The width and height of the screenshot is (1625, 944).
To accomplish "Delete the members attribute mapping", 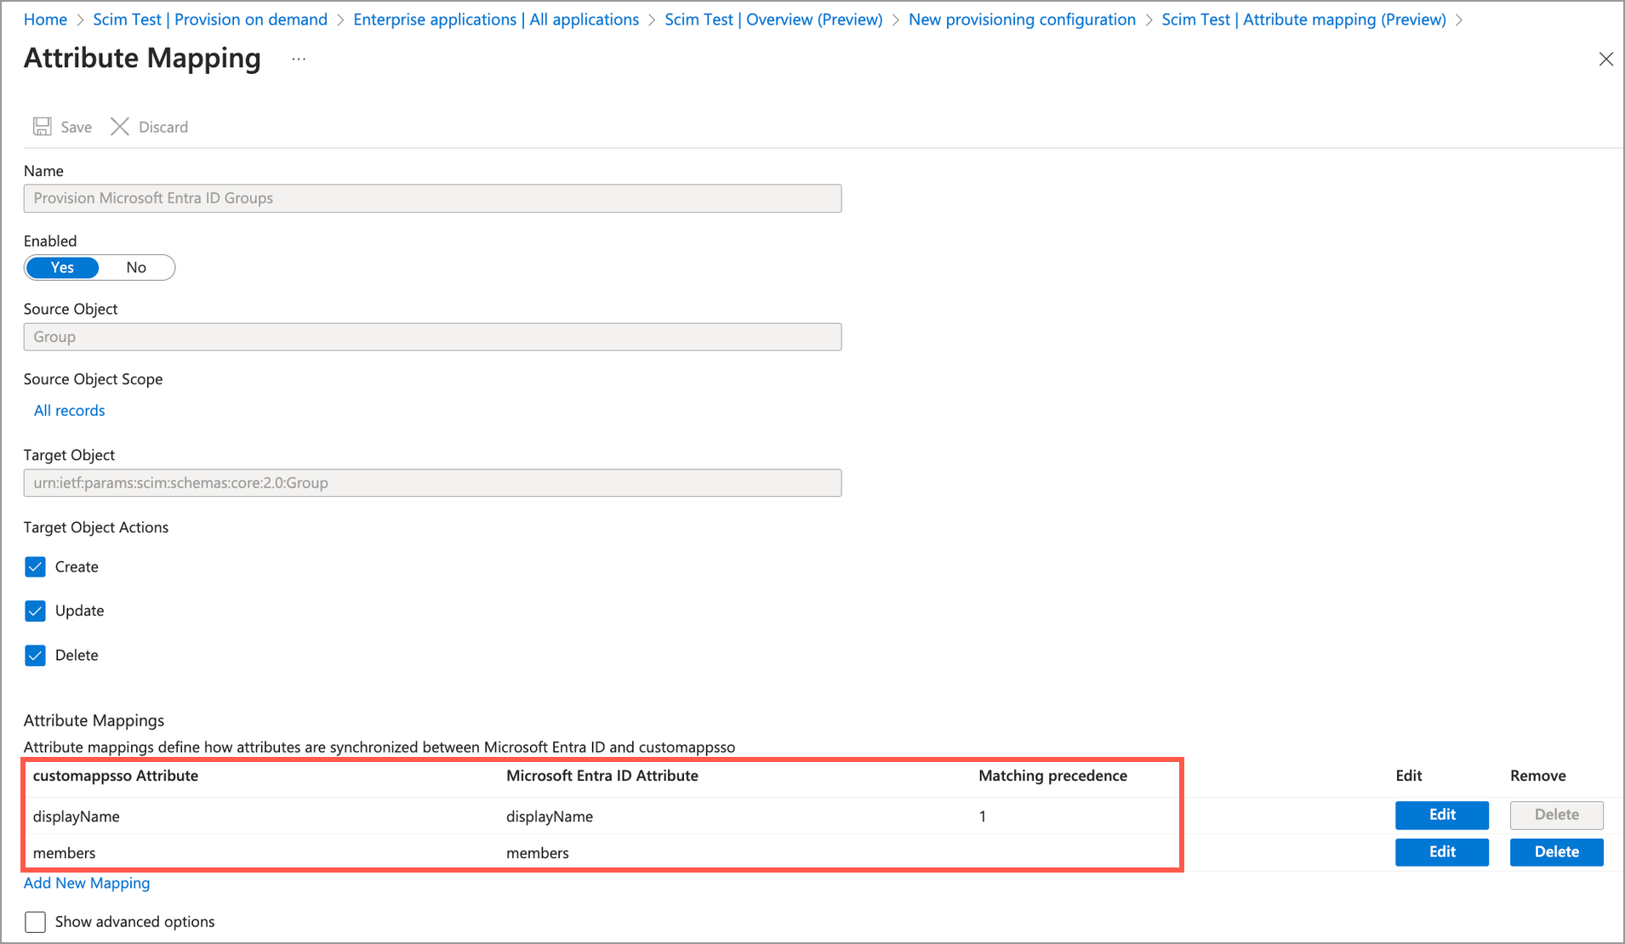I will [1556, 852].
